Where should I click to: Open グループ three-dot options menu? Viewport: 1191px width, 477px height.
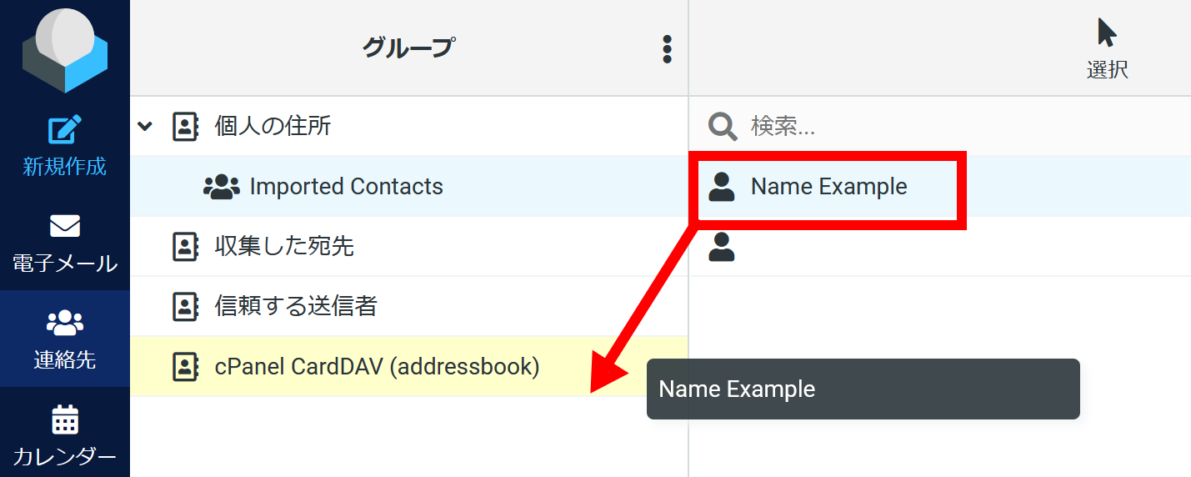coord(667,49)
